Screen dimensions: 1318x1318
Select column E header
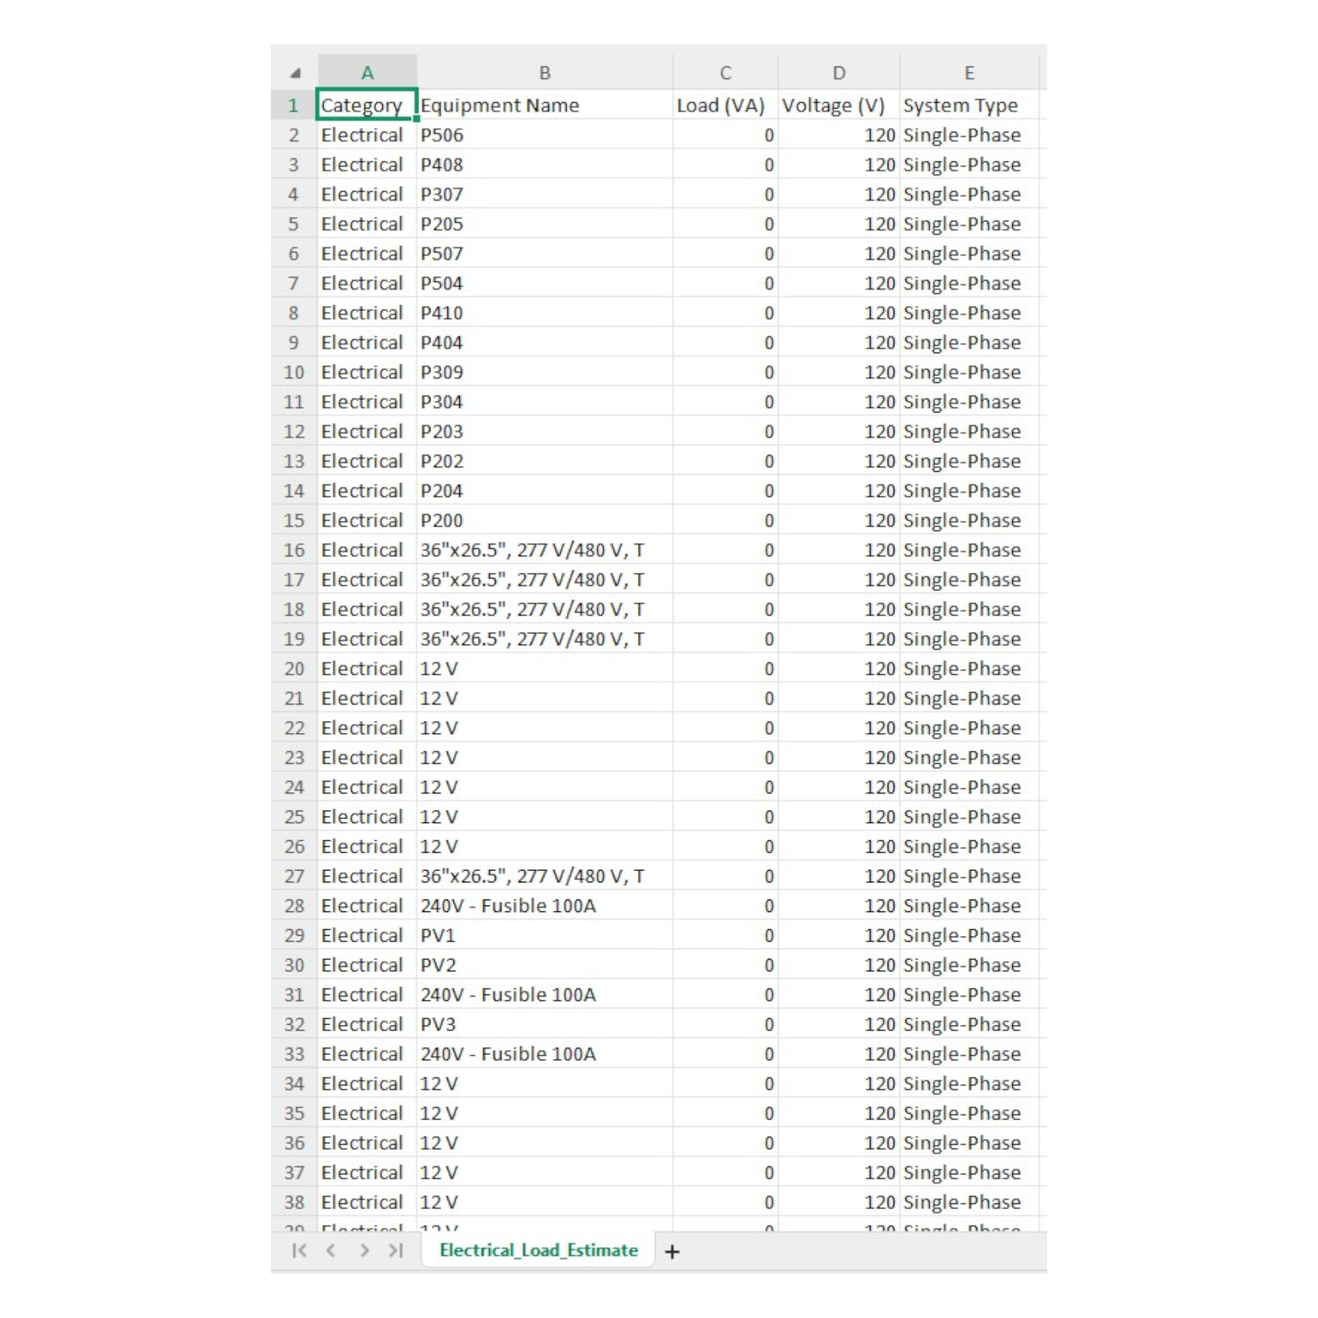[x=969, y=72]
